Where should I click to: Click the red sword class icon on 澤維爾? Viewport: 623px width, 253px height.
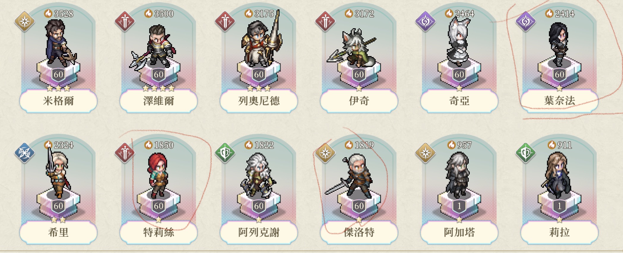[x=125, y=21]
